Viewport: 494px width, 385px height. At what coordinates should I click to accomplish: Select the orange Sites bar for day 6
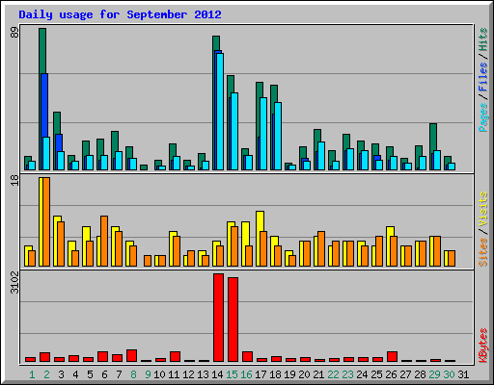pyautogui.click(x=104, y=241)
